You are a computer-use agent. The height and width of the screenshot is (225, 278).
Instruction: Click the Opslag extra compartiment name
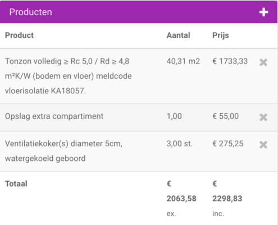point(54,116)
